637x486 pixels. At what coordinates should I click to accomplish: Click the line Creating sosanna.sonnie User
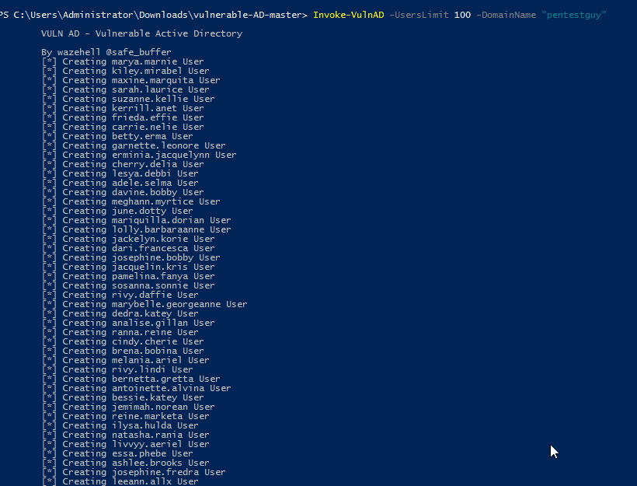pyautogui.click(x=128, y=286)
